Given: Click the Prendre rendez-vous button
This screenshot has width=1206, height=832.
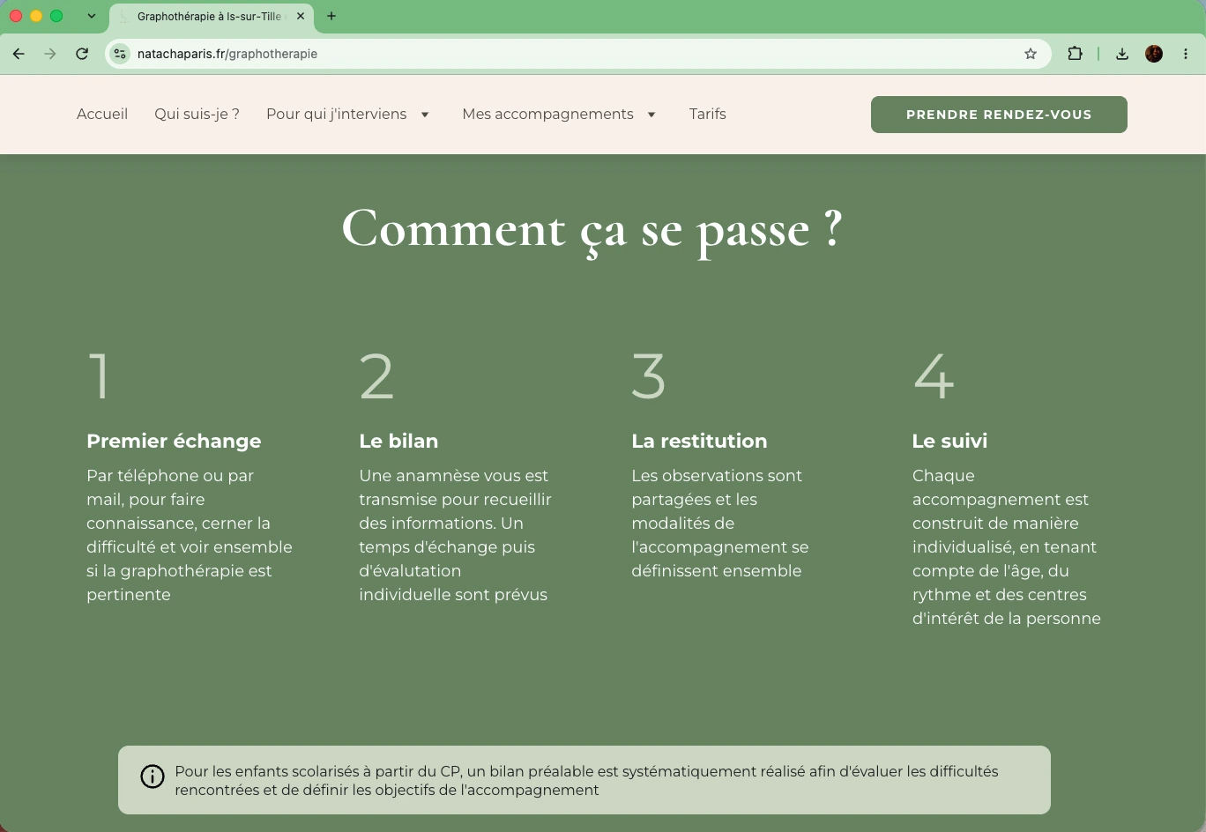Looking at the screenshot, I should pos(999,115).
